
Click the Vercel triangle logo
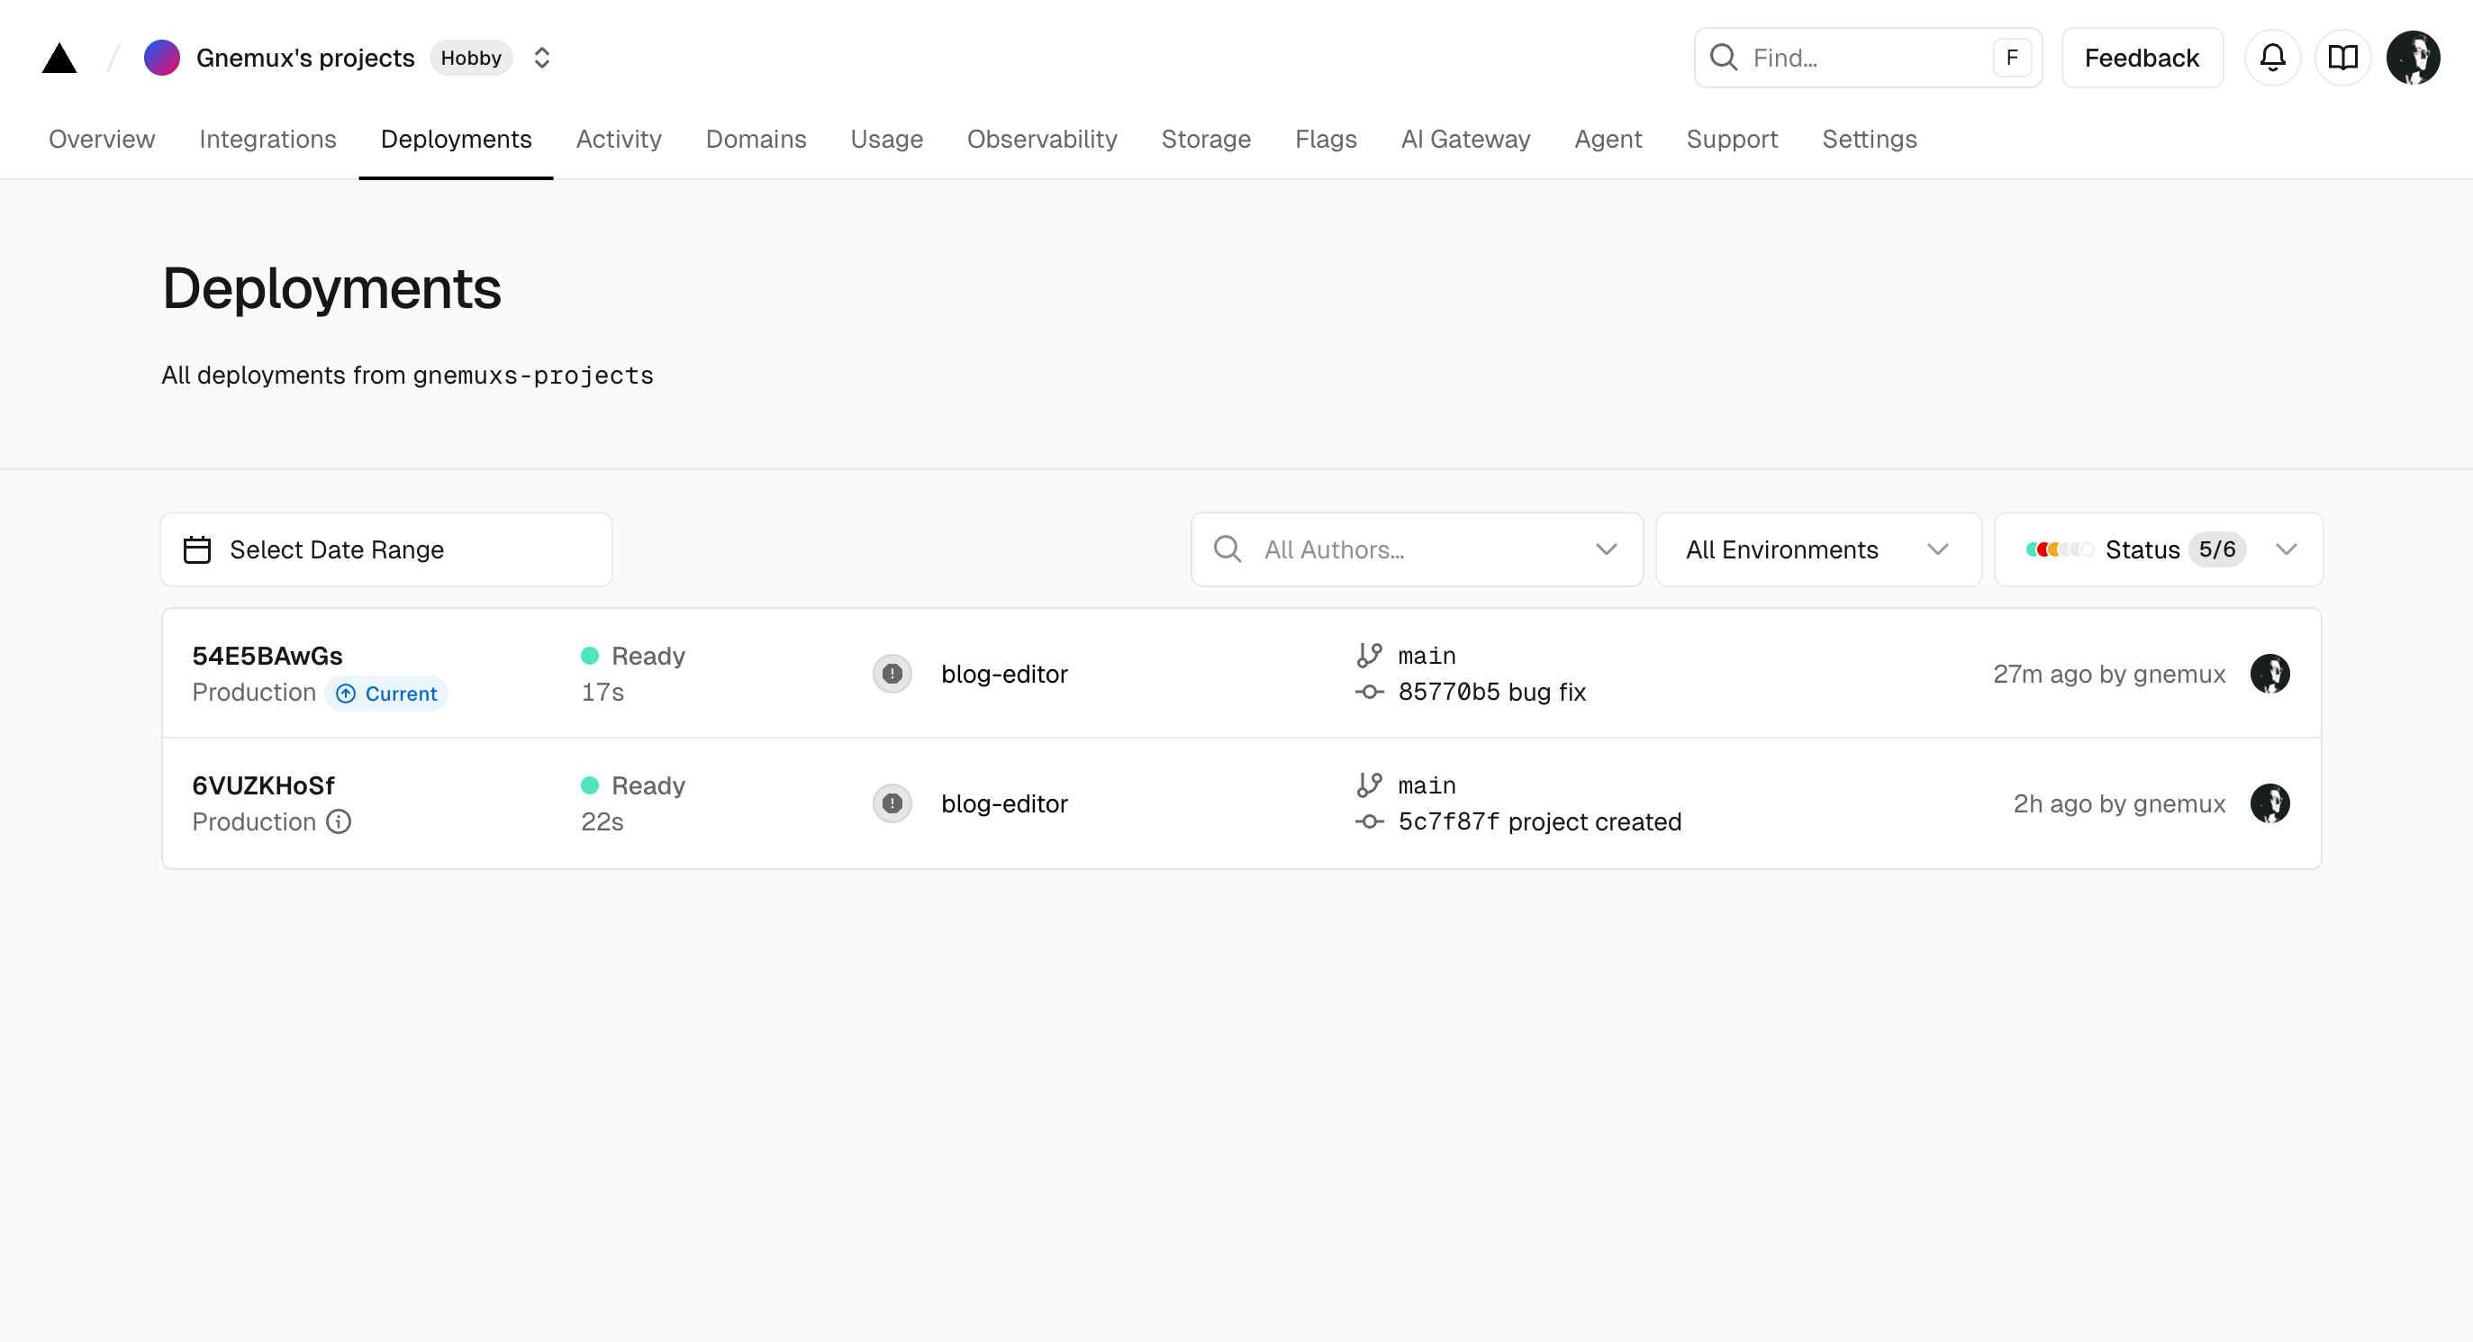point(59,58)
